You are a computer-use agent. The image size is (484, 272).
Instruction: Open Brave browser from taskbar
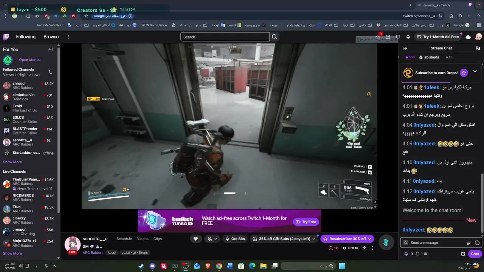[x=208, y=266]
